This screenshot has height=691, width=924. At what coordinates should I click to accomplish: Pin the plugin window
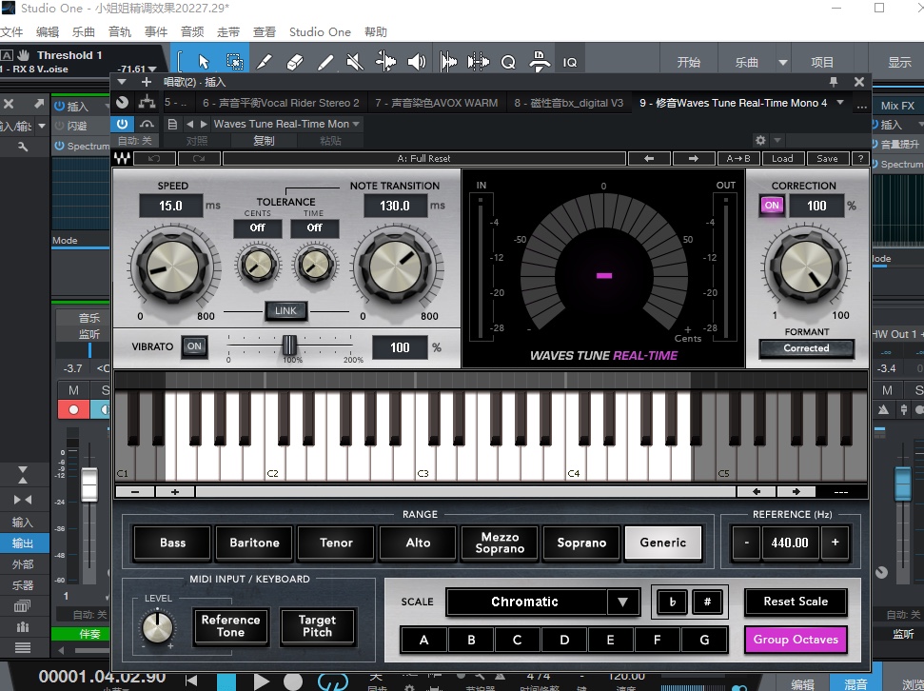tap(834, 82)
